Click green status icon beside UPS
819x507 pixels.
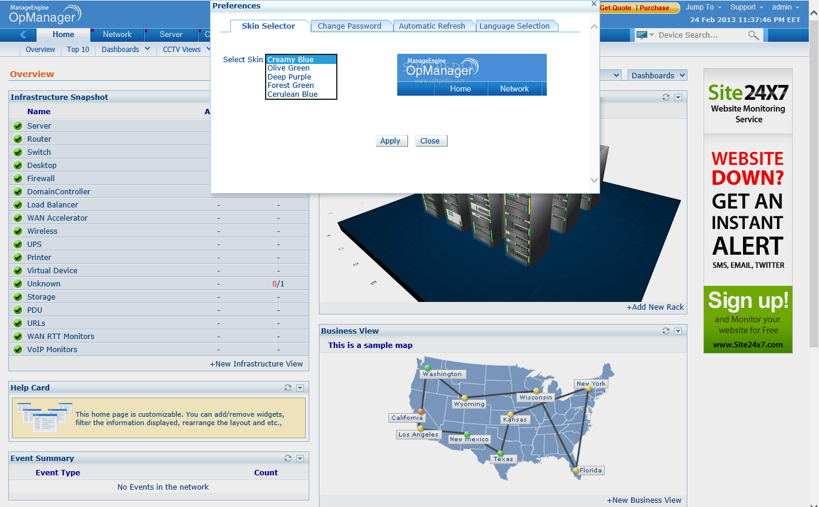click(x=18, y=245)
